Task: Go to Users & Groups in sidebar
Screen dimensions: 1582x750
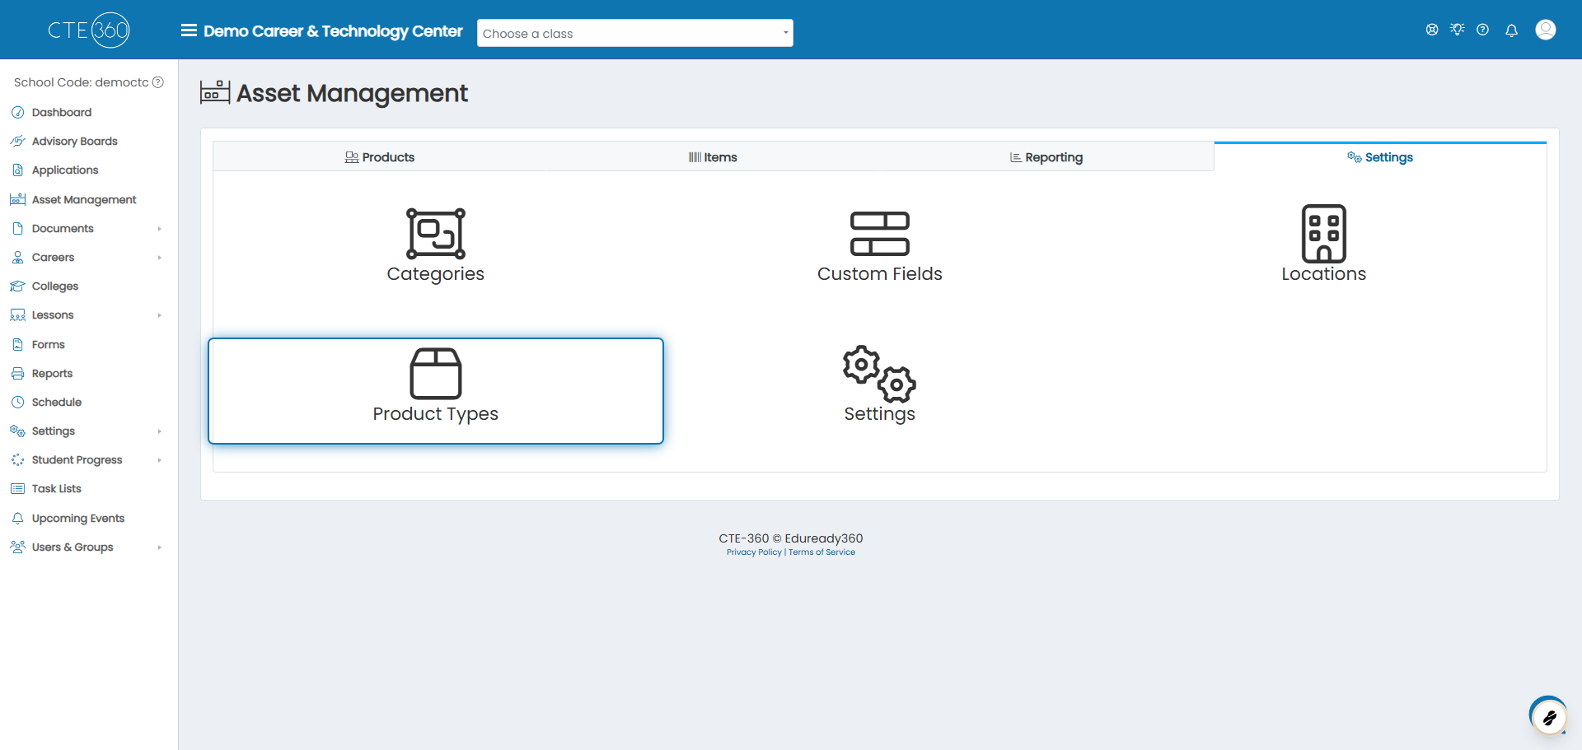Action: (73, 547)
